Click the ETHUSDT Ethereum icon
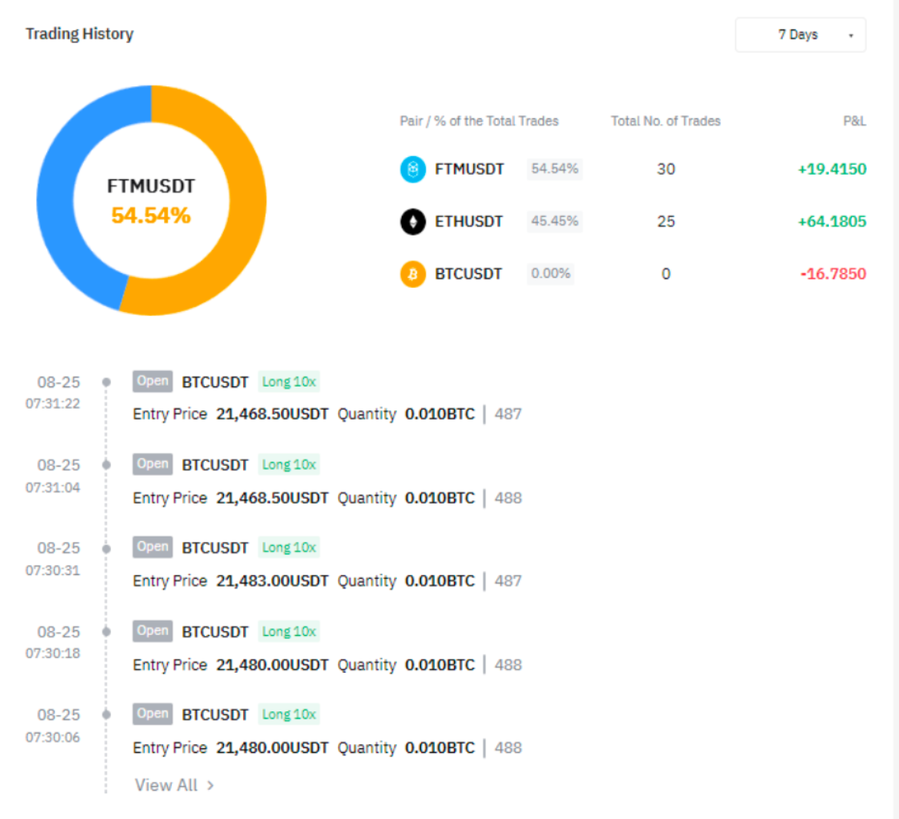The image size is (899, 819). click(413, 222)
